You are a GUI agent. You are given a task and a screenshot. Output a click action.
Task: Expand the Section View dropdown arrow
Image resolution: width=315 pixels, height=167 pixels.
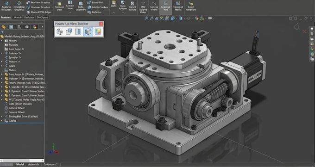(70, 12)
